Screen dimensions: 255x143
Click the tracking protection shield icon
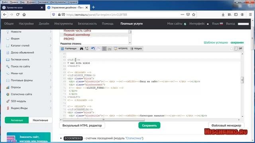pyautogui.click(x=53, y=15)
